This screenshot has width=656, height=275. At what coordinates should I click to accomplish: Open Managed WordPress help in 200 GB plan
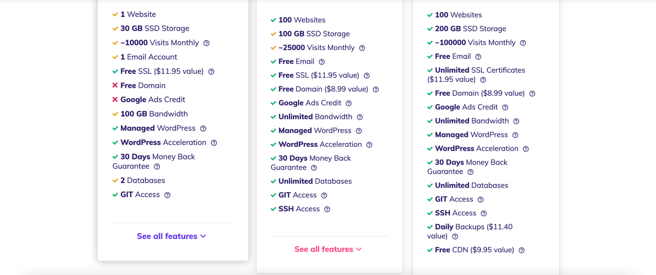tap(515, 135)
